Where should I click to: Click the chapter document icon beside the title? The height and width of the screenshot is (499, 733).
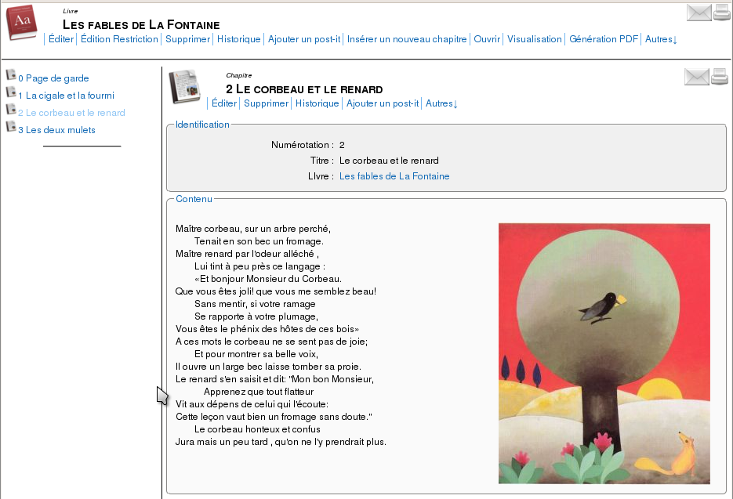[x=185, y=86]
